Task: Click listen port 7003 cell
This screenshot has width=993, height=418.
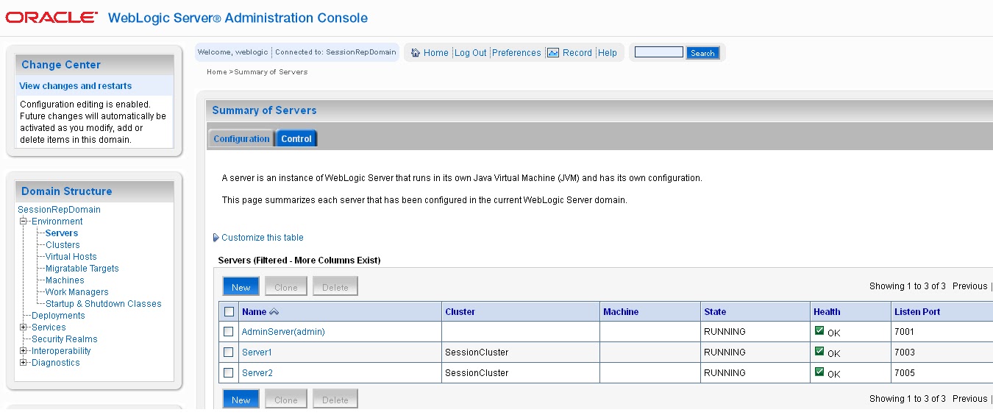Action: click(905, 353)
